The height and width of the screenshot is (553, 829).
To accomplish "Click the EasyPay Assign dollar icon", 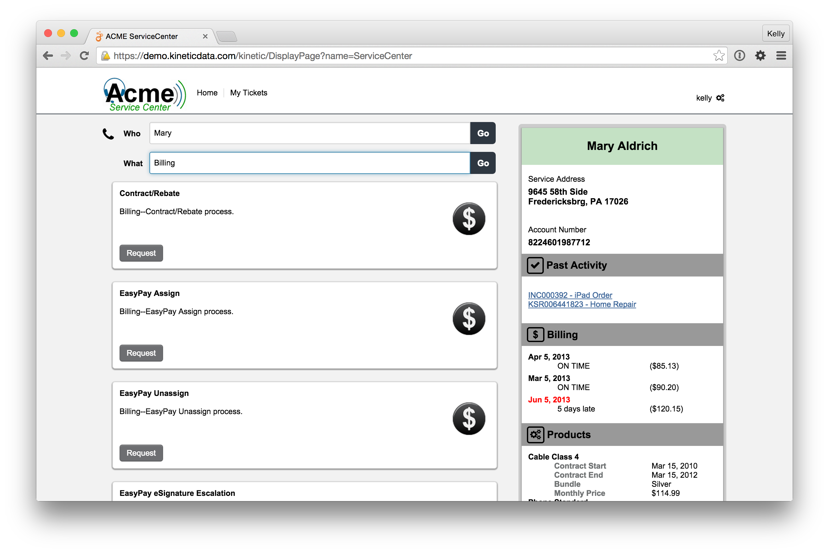I will [469, 318].
